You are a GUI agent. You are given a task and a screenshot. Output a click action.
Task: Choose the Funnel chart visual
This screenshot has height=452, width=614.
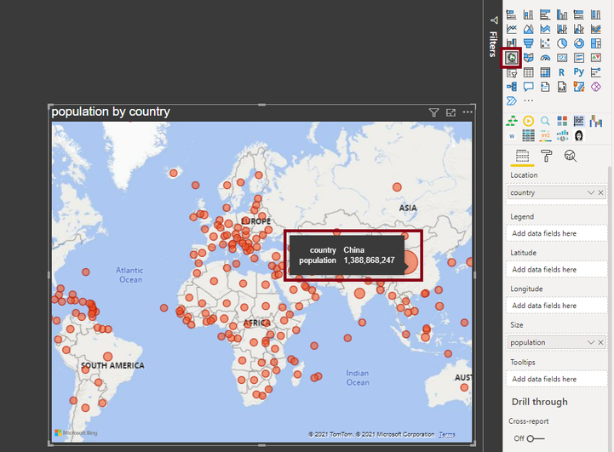[x=528, y=43]
